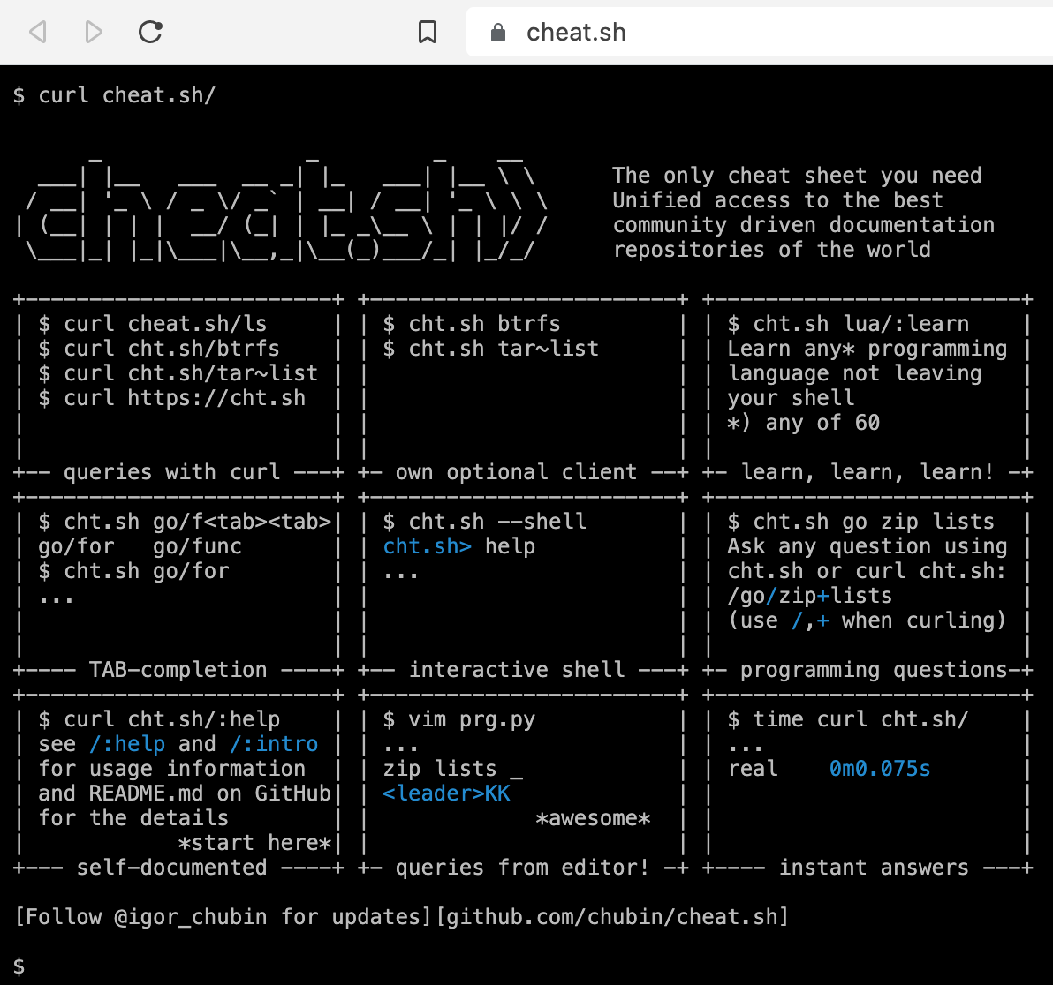1053x985 pixels.
Task: Bookmark this page with the bookmark icon
Action: [x=427, y=32]
